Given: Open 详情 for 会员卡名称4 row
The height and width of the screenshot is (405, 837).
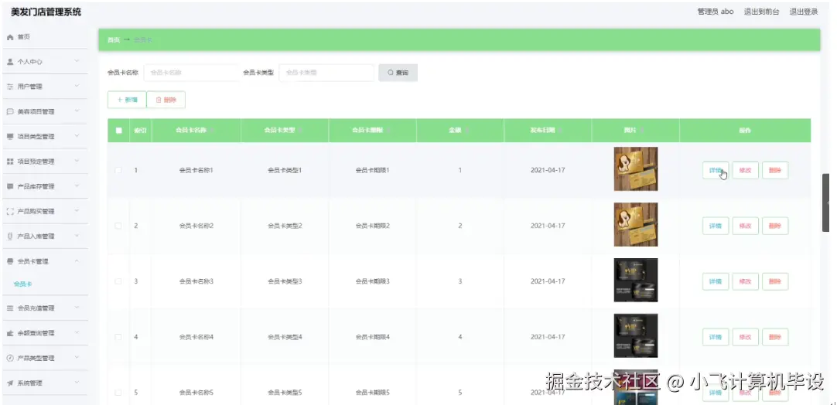Looking at the screenshot, I should click(x=716, y=337).
